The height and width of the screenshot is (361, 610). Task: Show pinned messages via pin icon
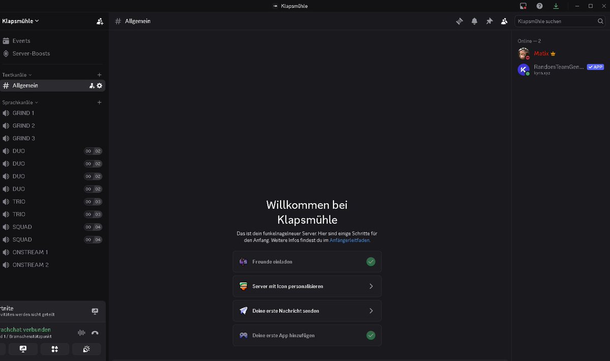click(489, 21)
